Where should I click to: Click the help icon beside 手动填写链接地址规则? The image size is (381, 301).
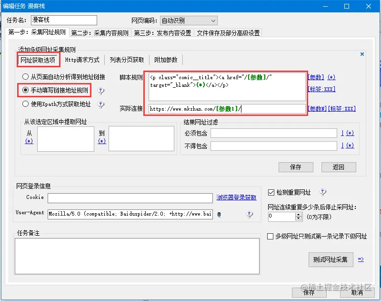[100, 90]
